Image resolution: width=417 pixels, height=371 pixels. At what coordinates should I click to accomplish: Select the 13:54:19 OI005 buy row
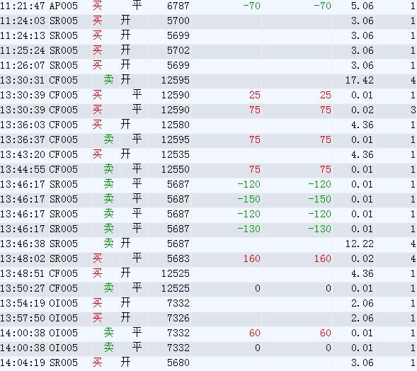pyautogui.click(x=208, y=303)
